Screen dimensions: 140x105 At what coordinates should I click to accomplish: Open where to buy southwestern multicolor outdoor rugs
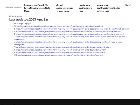[x=108, y=8]
